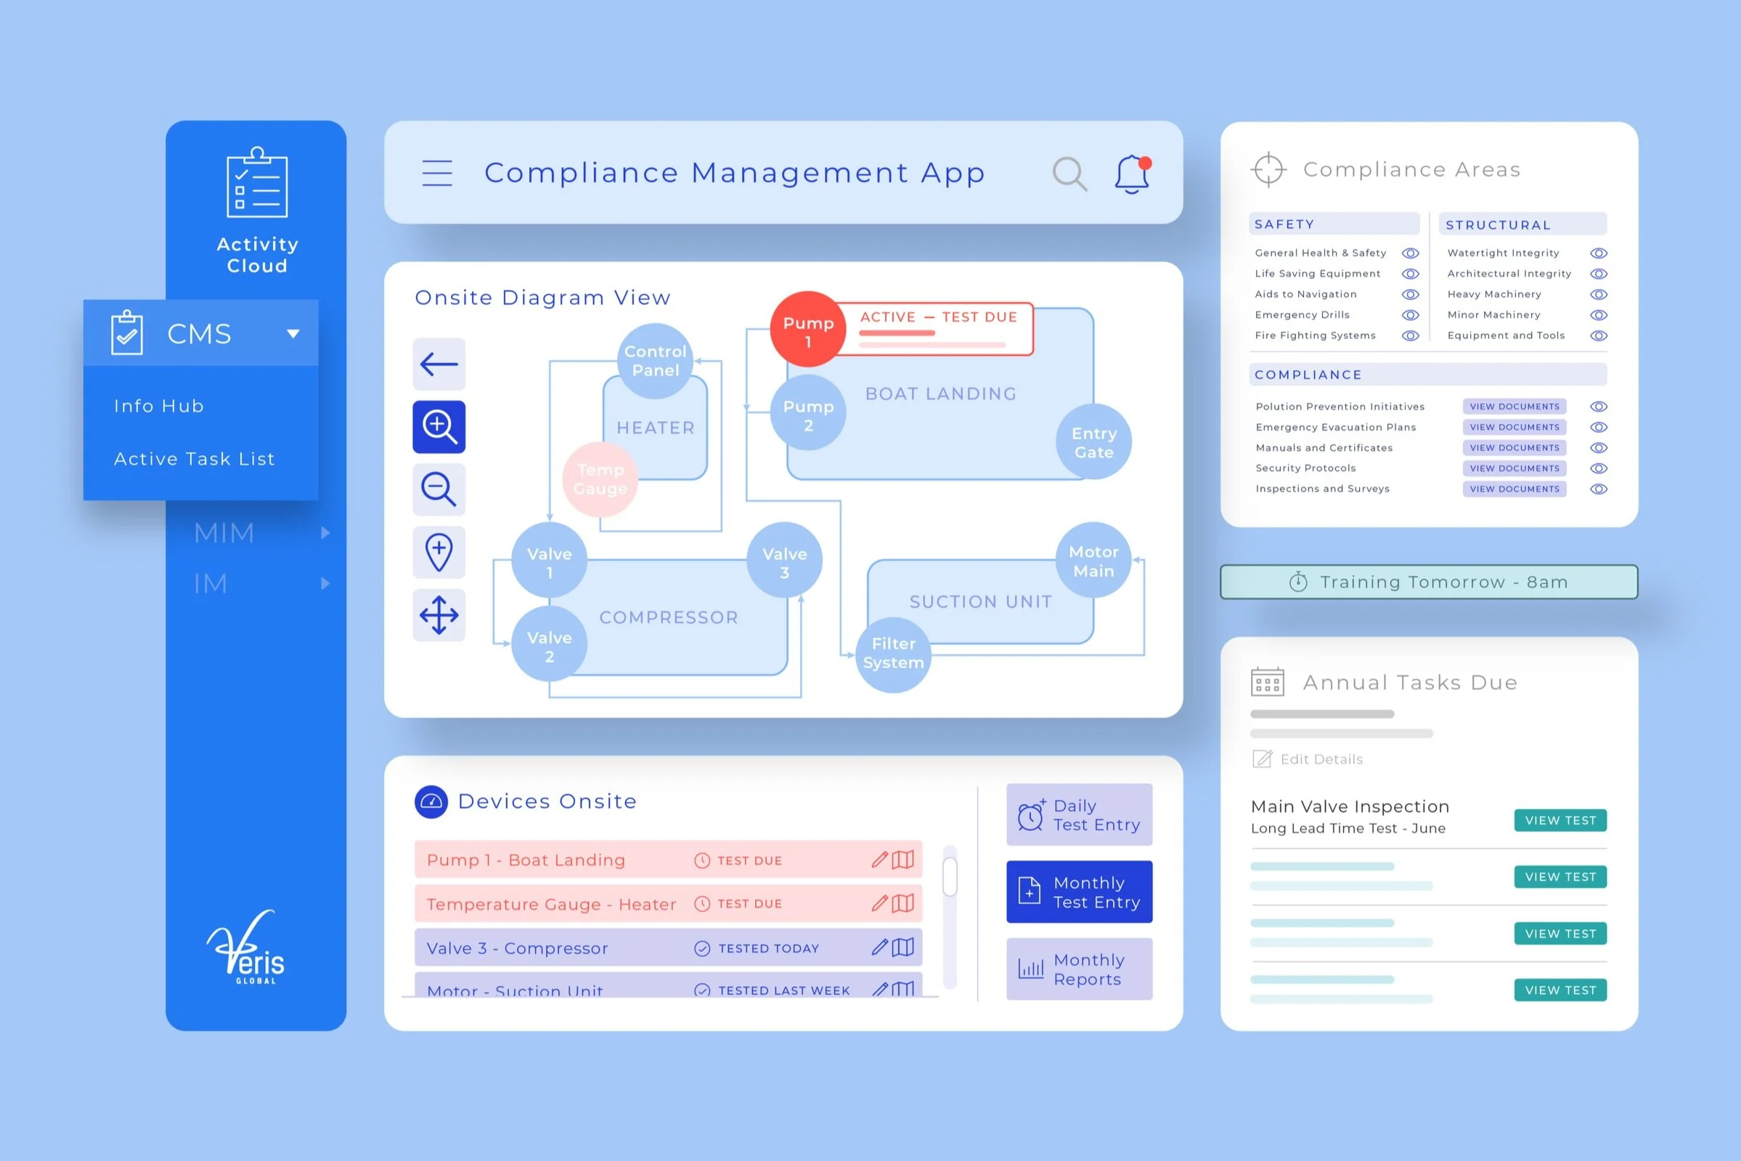Select the zoom in tool
This screenshot has width=1741, height=1161.
coord(439,426)
